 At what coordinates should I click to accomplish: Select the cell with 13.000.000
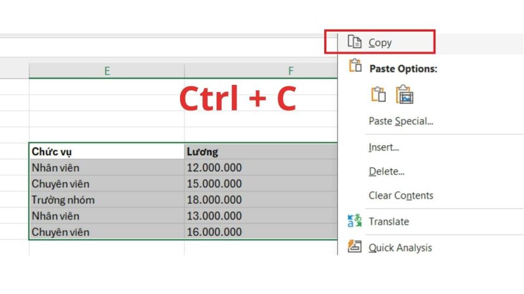[261, 216]
